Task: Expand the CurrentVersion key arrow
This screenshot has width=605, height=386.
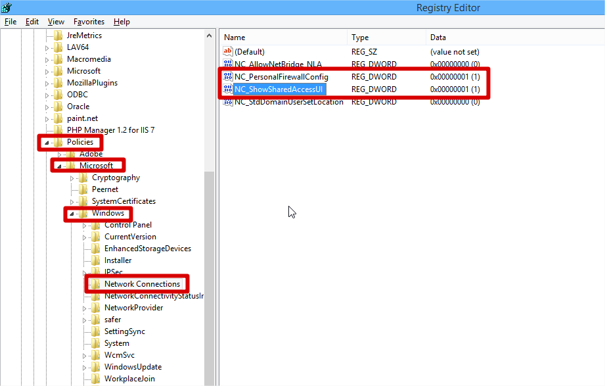Action: tap(84, 237)
